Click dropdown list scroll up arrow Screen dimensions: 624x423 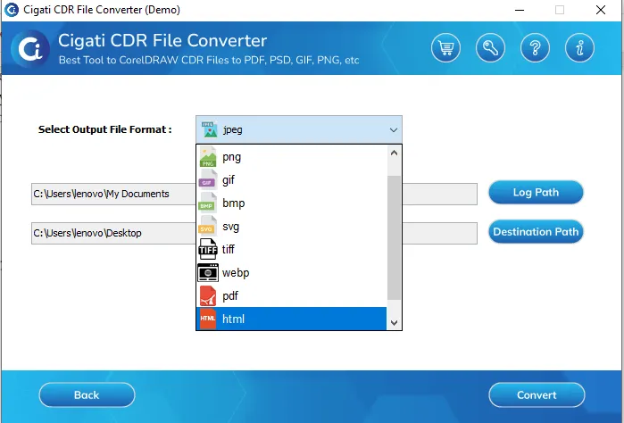click(394, 153)
